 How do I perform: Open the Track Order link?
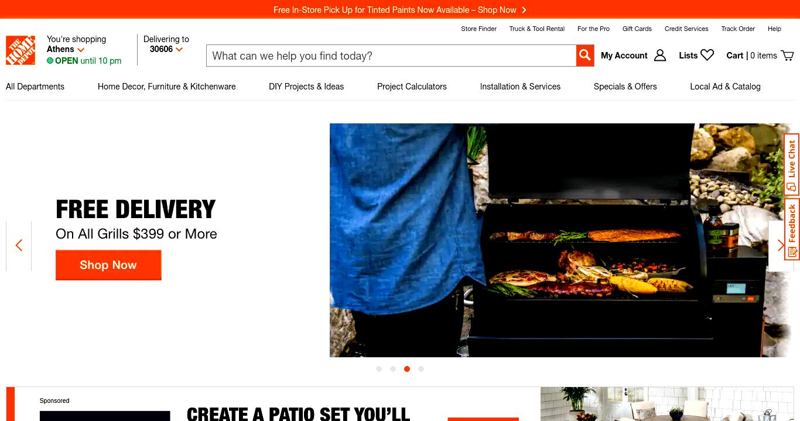[738, 29]
